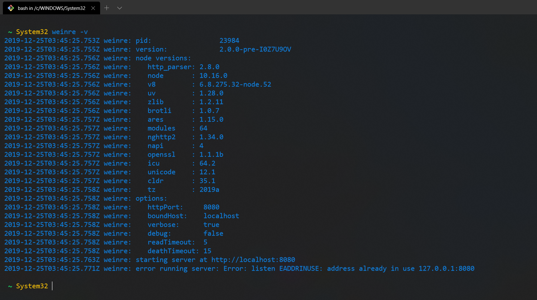
Task: Click tz value 2019a
Action: 210,190
